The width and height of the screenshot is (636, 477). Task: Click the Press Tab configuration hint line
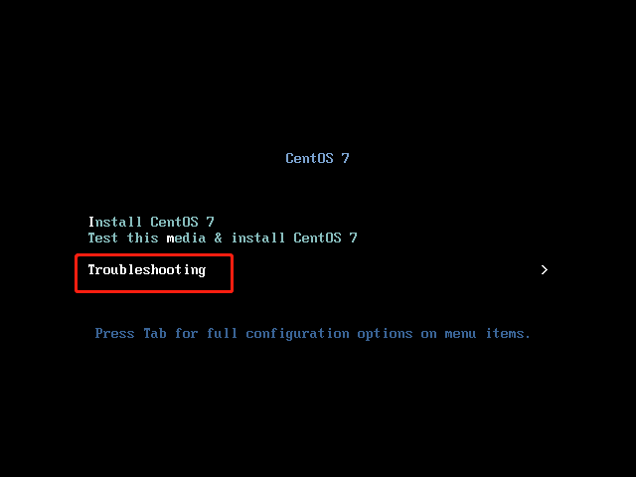tap(312, 334)
